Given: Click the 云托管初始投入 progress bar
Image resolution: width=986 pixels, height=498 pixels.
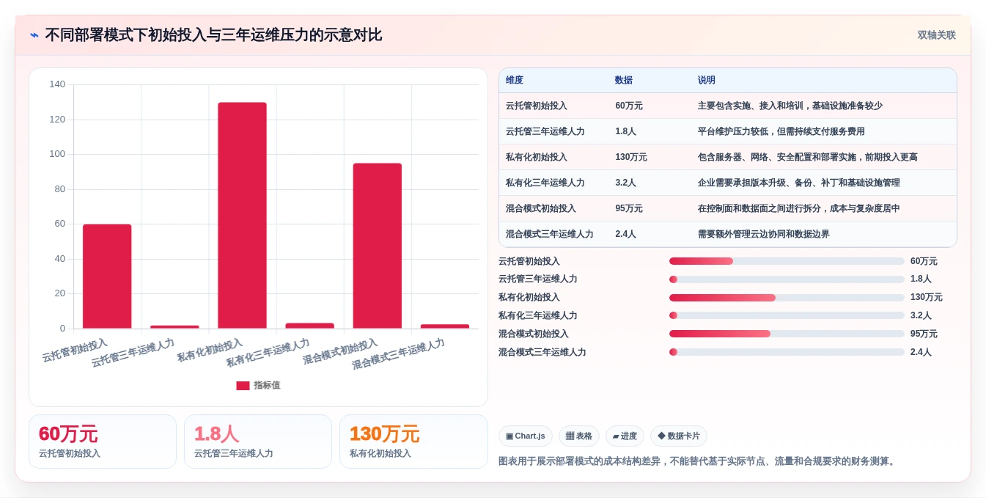Looking at the screenshot, I should click(x=787, y=261).
